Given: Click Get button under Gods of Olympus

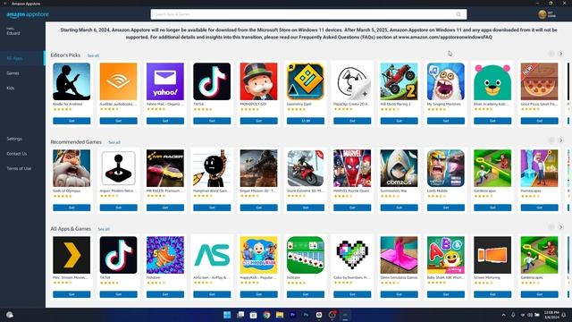Looking at the screenshot, I should click(x=71, y=208).
